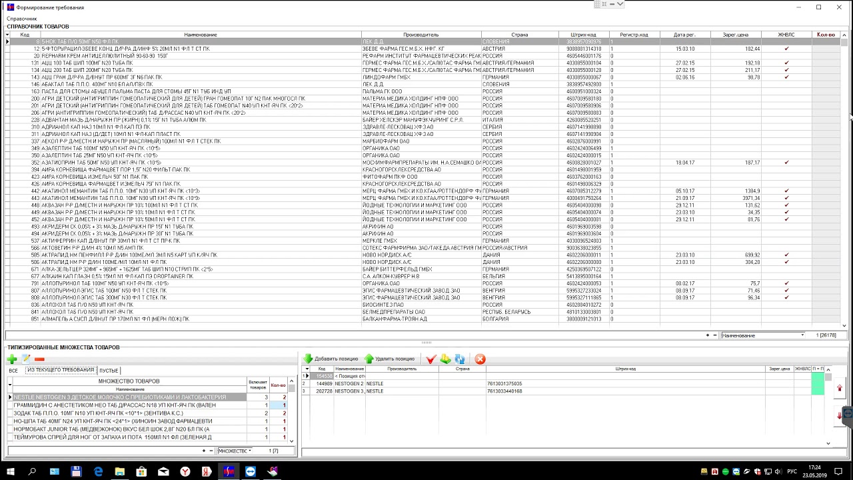
Task: Sort goods by Страна column header
Action: (x=520, y=35)
